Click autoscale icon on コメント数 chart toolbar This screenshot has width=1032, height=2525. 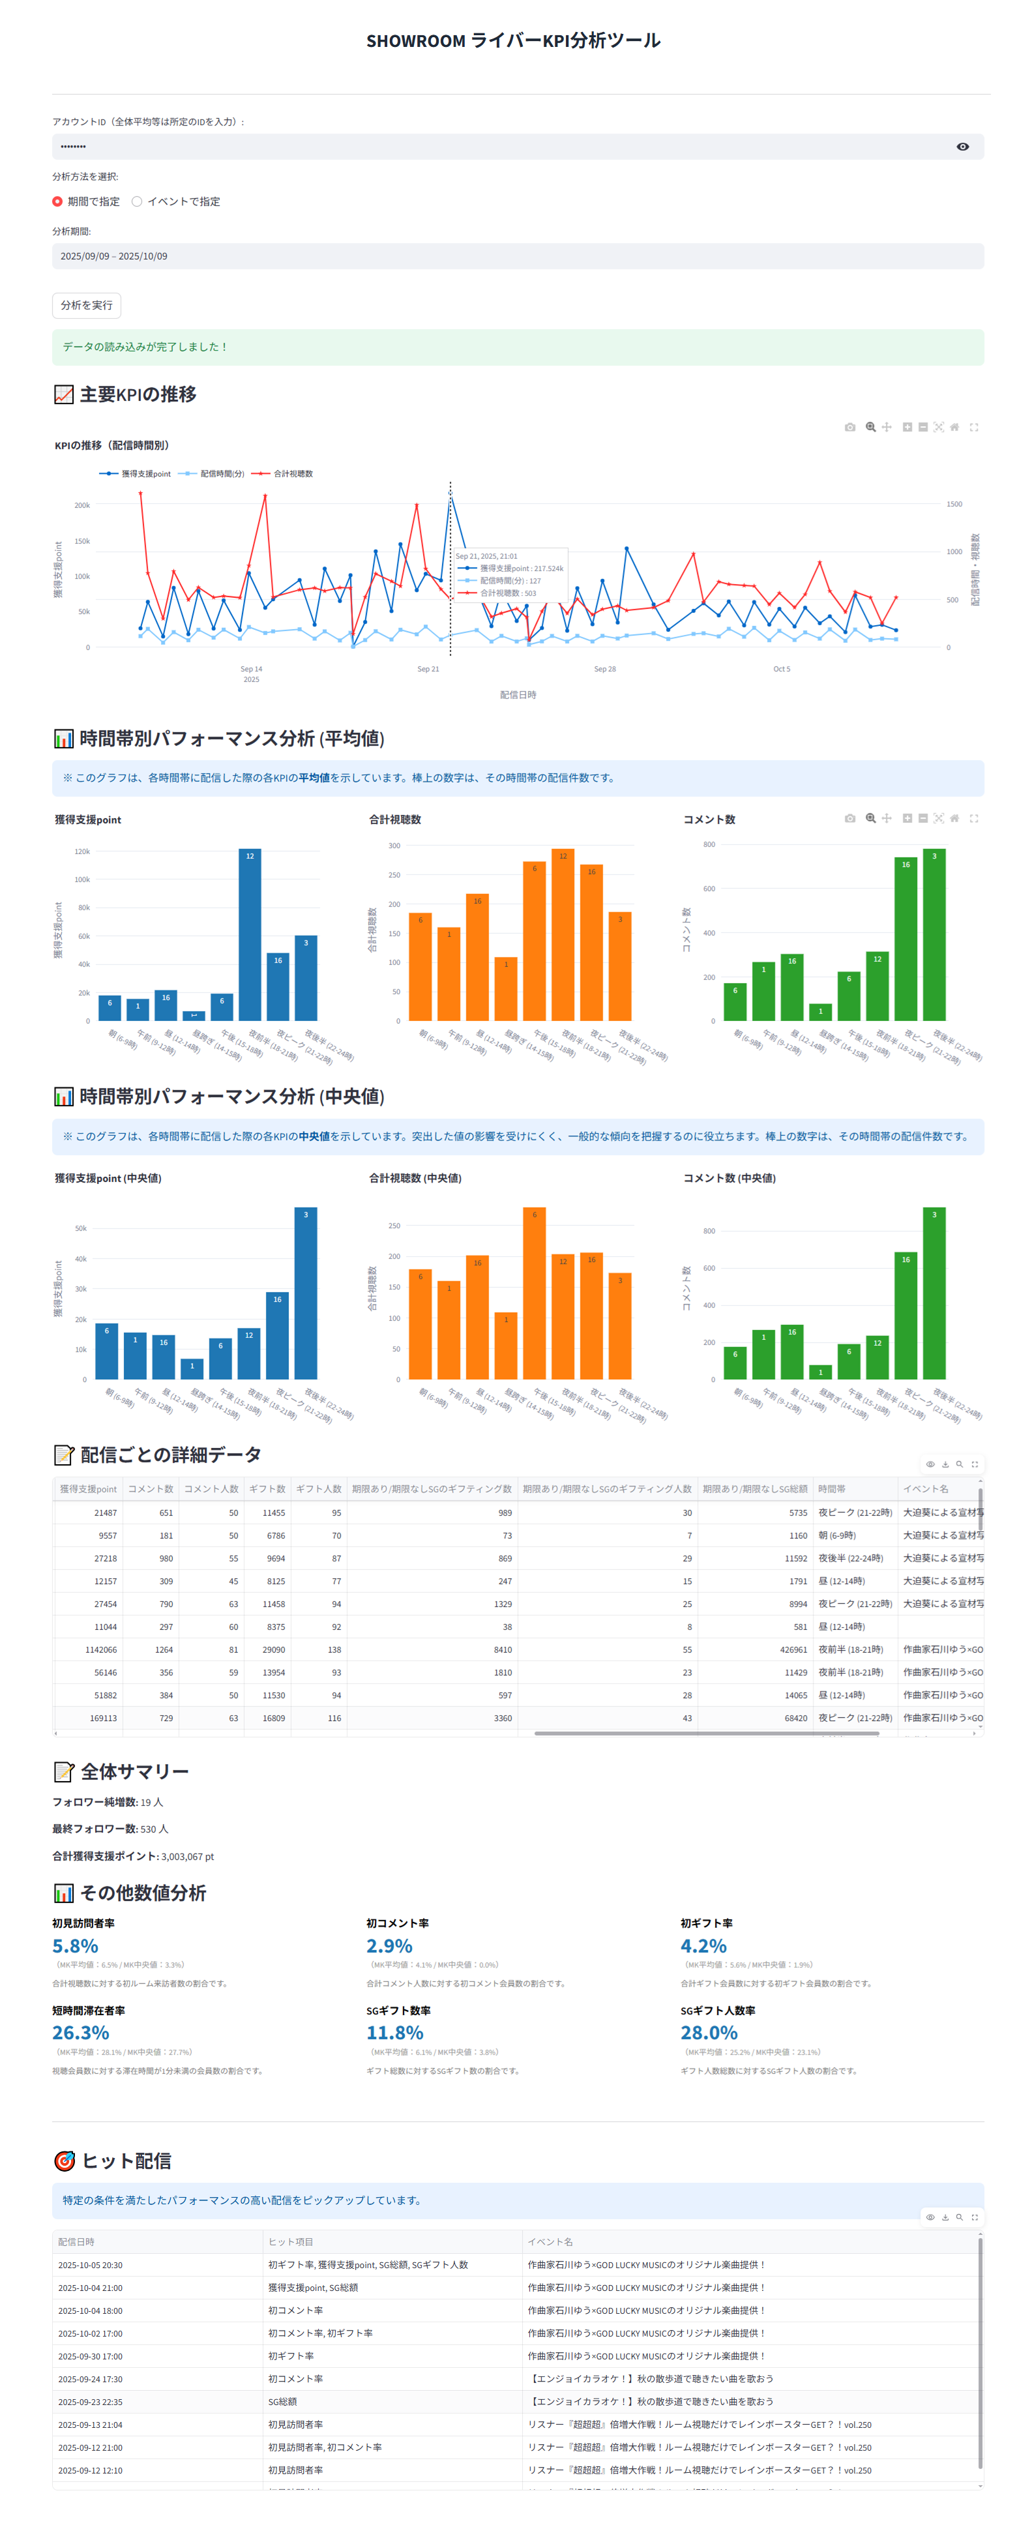tap(939, 818)
